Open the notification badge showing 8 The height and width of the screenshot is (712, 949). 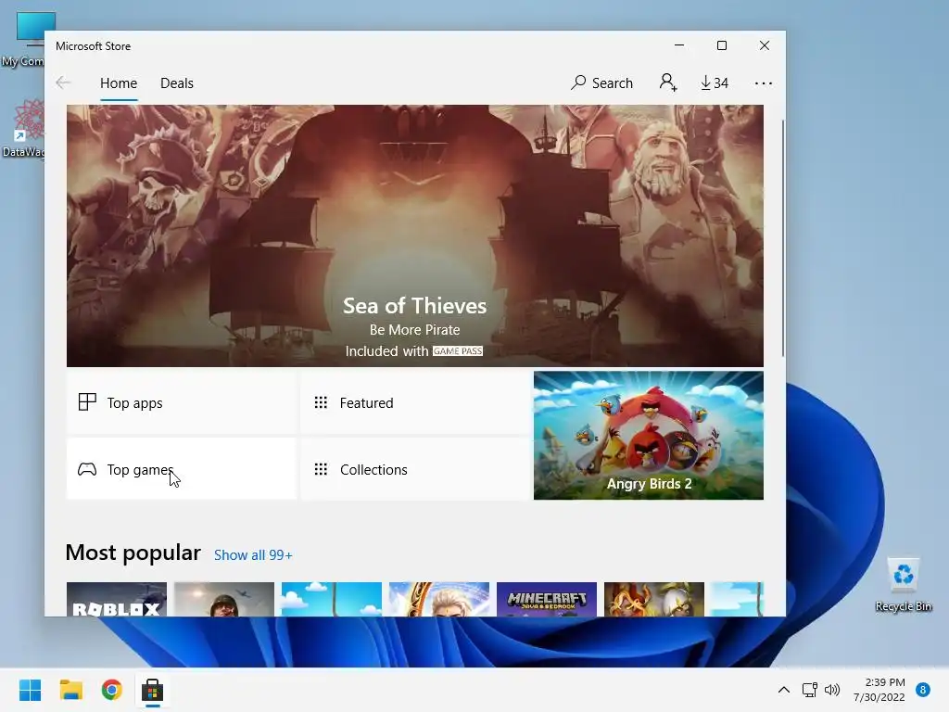tap(923, 690)
